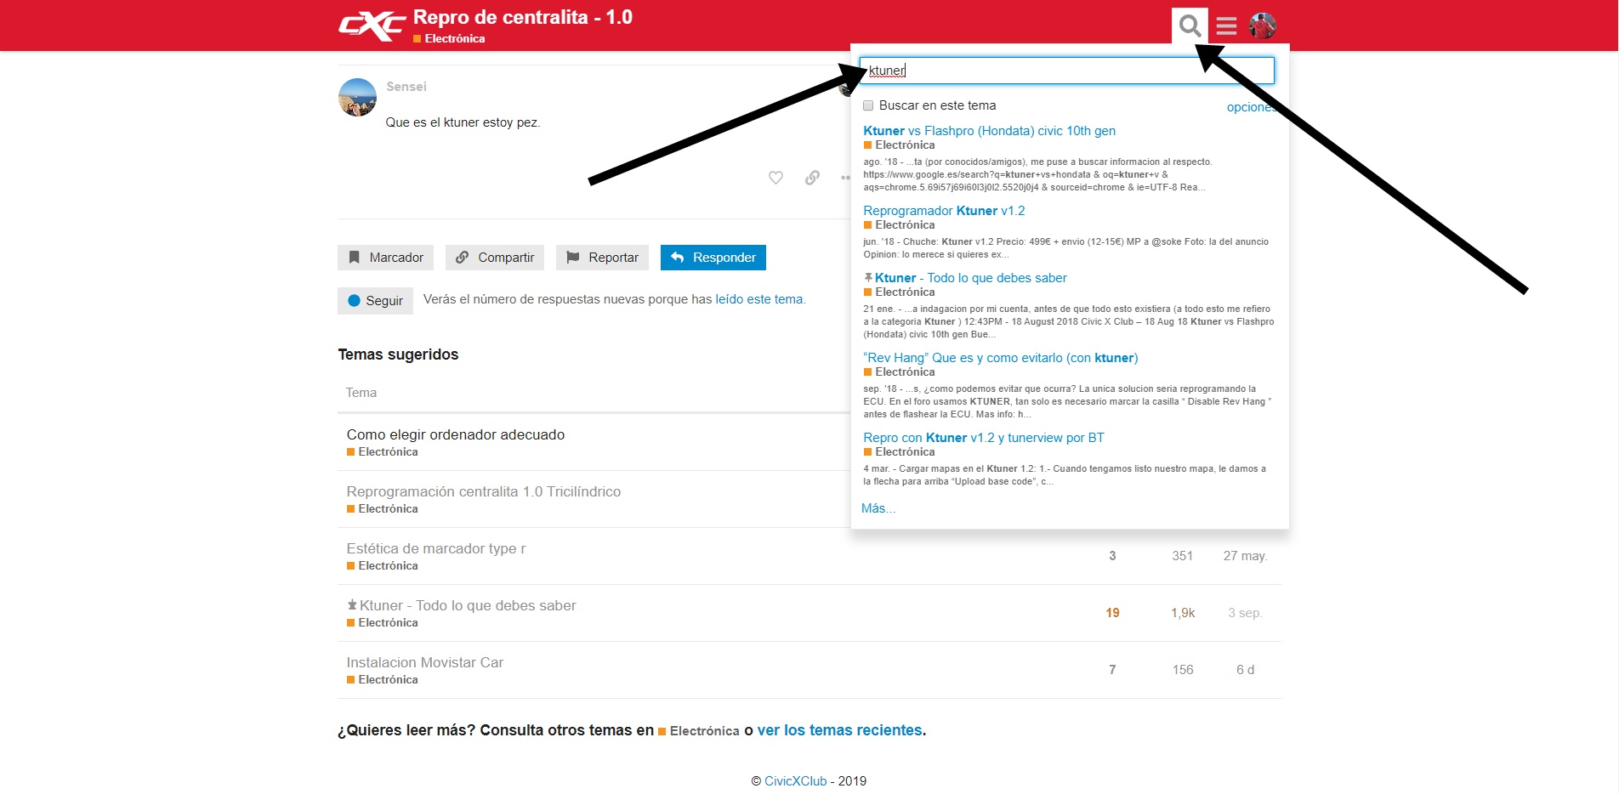1619x794 pixels.
Task: Click the Marcador bookmark button
Action: pyautogui.click(x=386, y=258)
